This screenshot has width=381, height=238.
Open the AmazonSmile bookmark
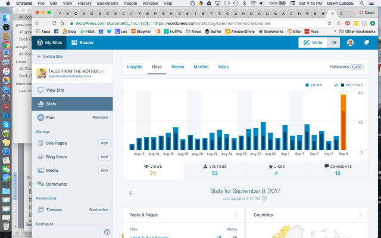[240, 32]
